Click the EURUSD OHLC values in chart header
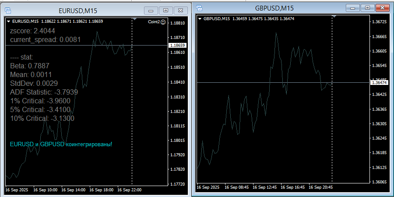The width and height of the screenshot is (394, 197). pyautogui.click(x=72, y=21)
